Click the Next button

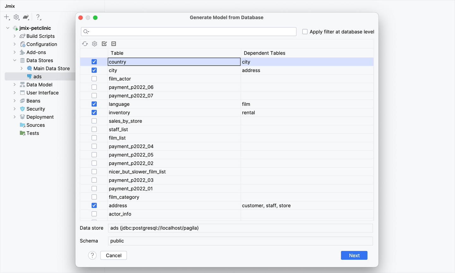[354, 255]
